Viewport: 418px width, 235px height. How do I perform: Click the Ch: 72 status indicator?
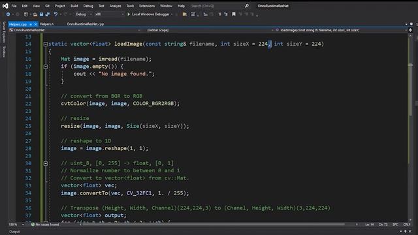pyautogui.click(x=383, y=225)
